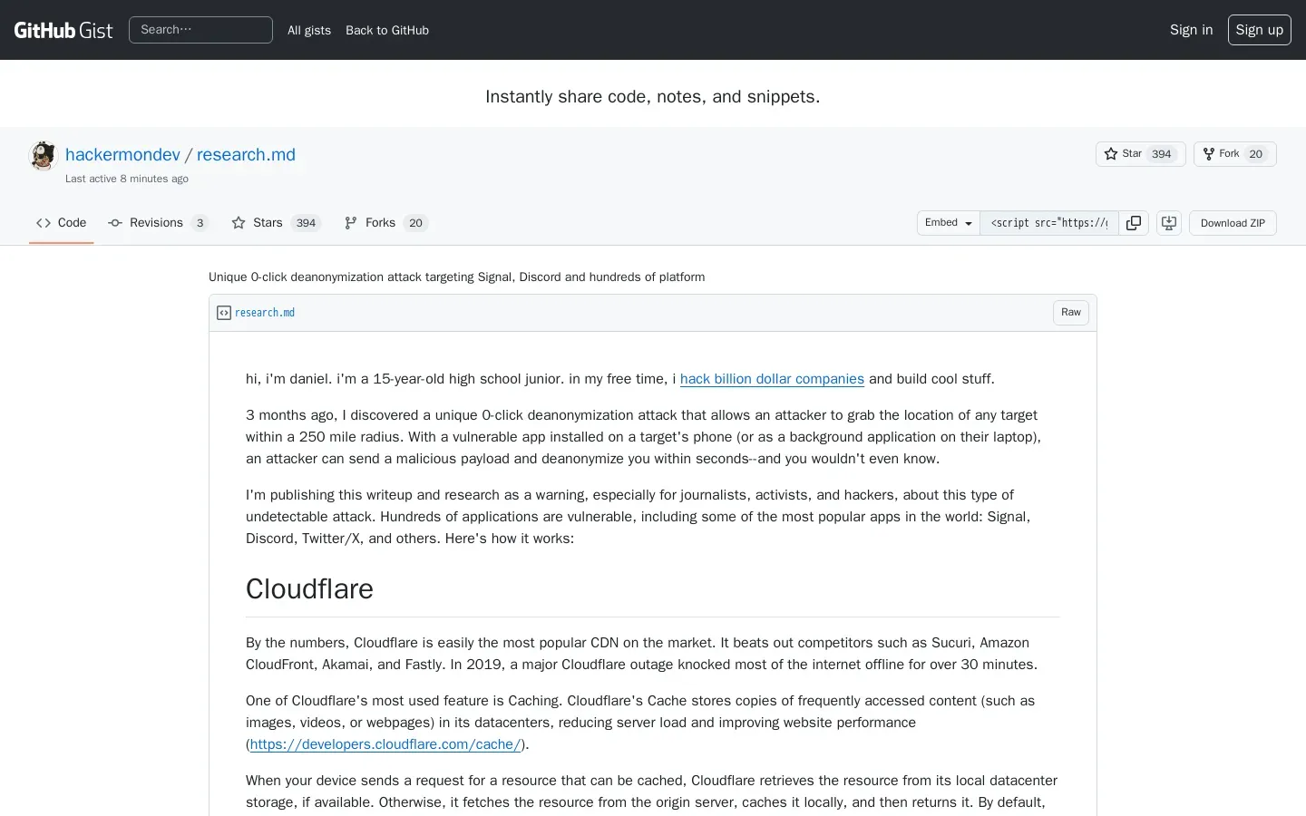
Task: Fork this gist
Action: 1233,154
